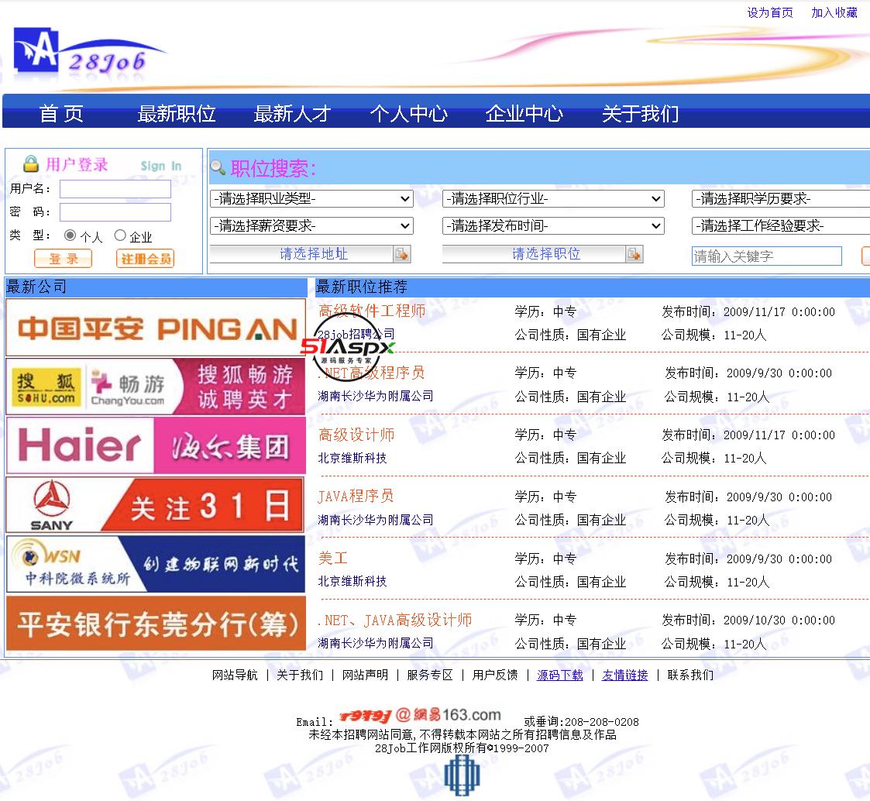This screenshot has width=870, height=801.
Task: Click the picker icon on 请选择地址
Action: coord(402,254)
